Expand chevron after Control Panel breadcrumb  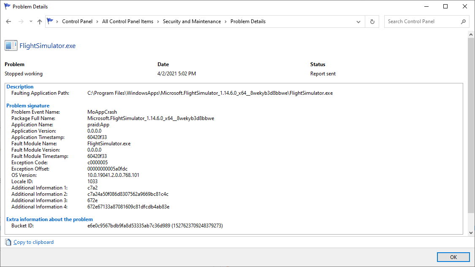pos(97,22)
